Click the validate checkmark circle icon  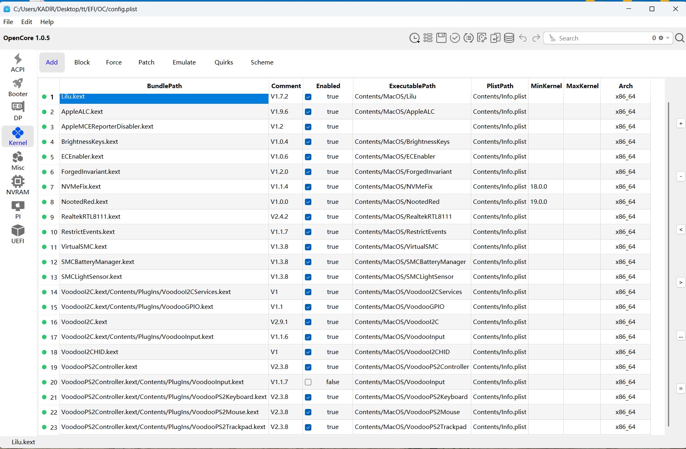[455, 38]
